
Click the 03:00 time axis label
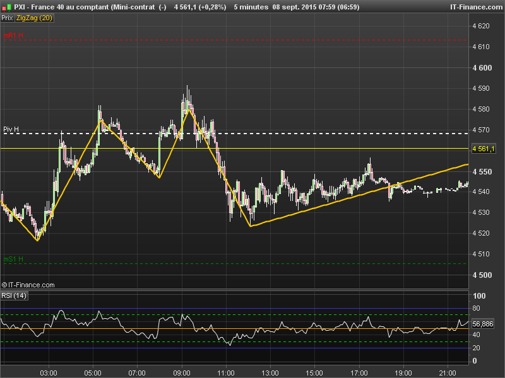(49, 373)
